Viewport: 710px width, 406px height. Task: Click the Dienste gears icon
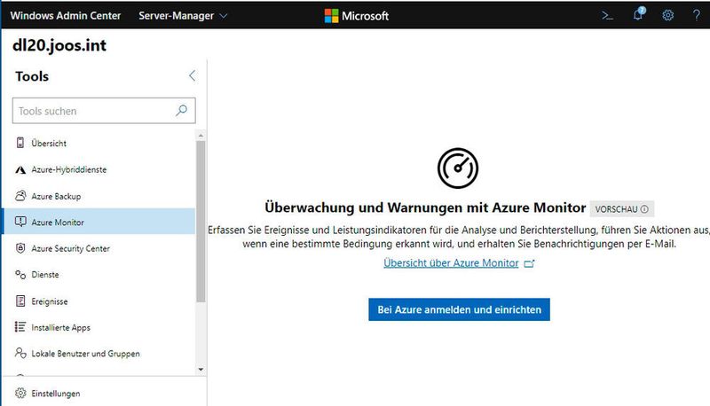pyautogui.click(x=20, y=275)
